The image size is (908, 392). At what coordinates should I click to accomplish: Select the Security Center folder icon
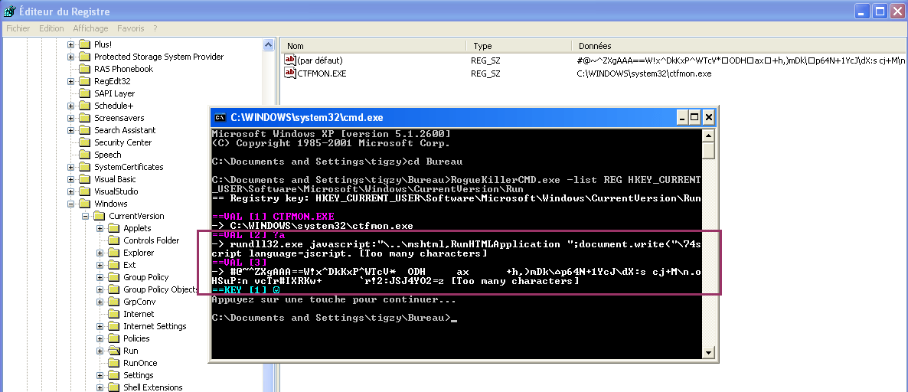click(84, 142)
